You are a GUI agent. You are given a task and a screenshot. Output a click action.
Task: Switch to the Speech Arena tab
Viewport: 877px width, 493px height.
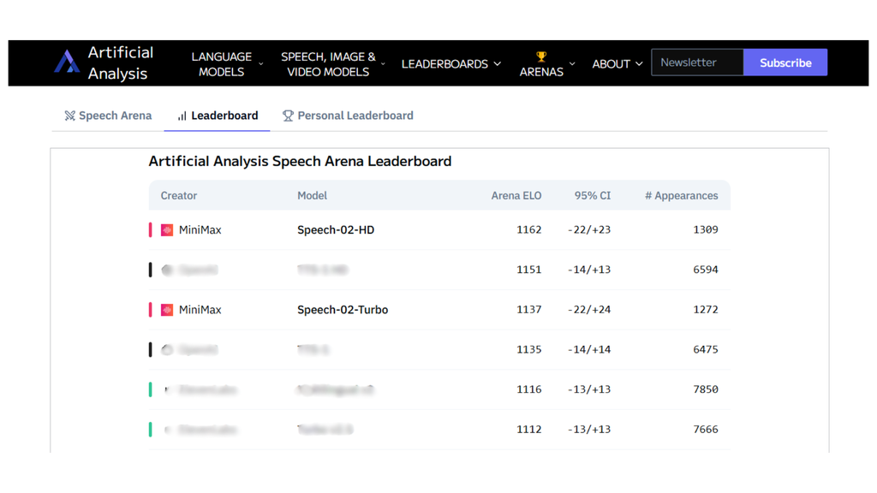coord(108,116)
